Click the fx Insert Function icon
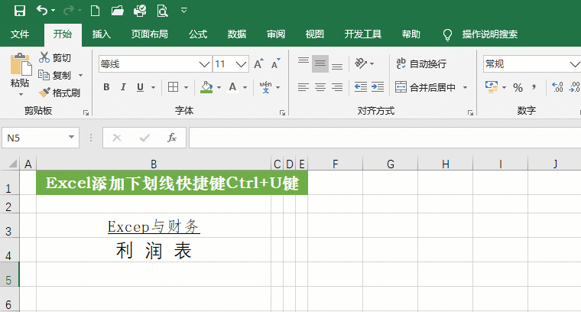Viewport: 581px width, 312px height. [x=171, y=138]
